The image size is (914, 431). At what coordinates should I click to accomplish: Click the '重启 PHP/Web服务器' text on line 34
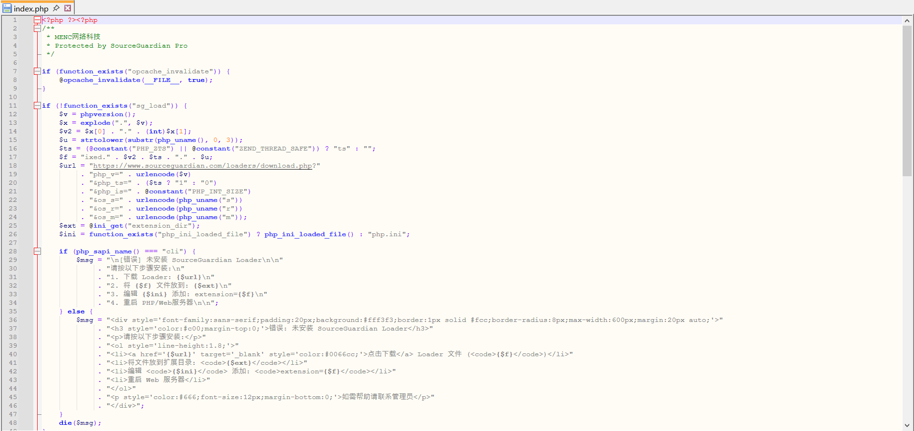pyautogui.click(x=159, y=303)
